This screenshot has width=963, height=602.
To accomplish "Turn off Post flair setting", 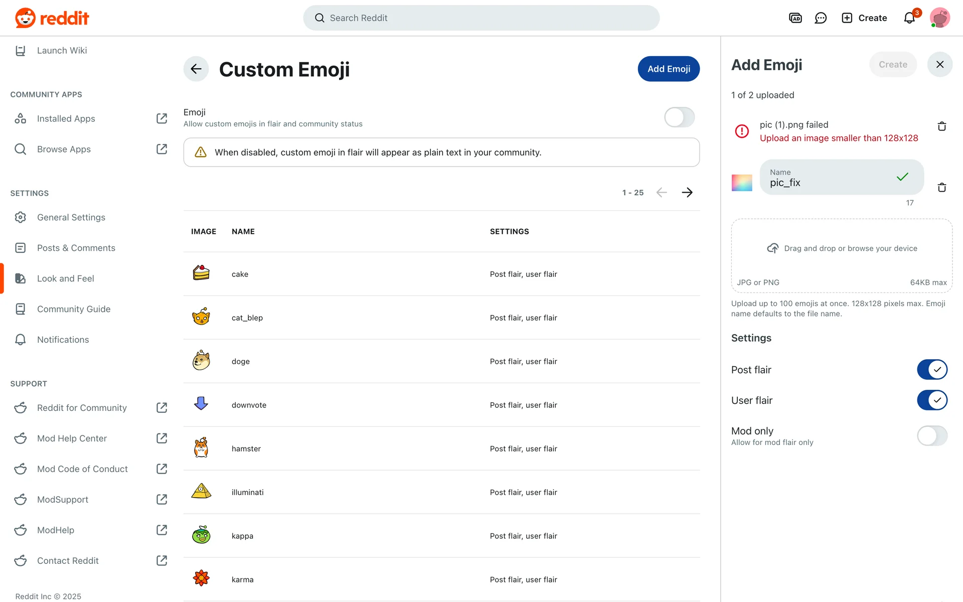I will point(932,370).
